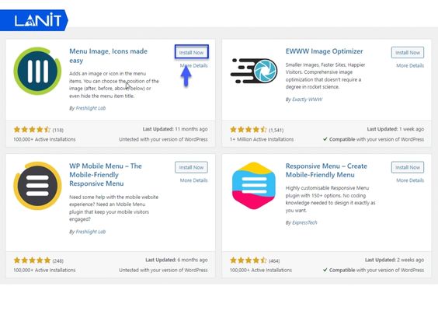Image resolution: width=438 pixels, height=311 pixels.
Task: Click the (464) rating count
Action: (274, 261)
